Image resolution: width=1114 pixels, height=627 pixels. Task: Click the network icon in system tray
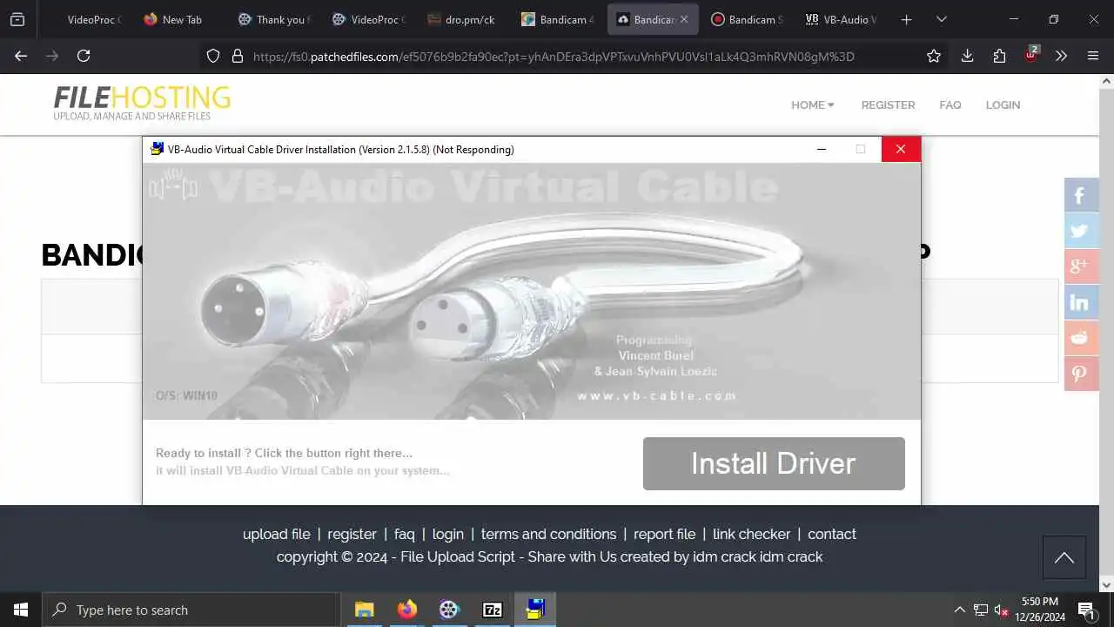point(980,610)
